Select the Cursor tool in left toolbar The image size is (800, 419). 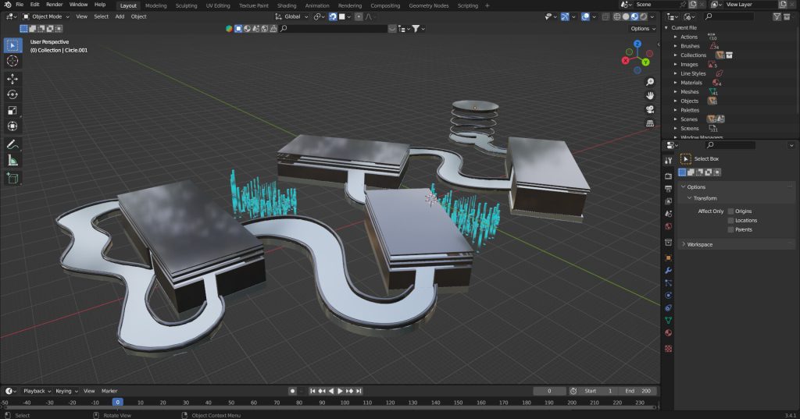coord(12,61)
